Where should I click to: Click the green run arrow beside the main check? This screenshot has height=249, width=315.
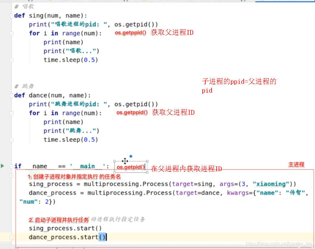coord(2,166)
